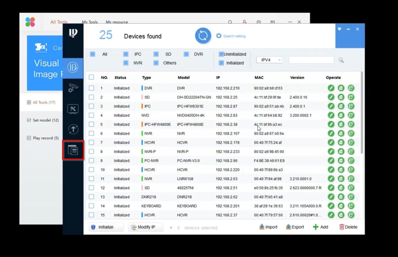
Task: Open device details icon for DNR218
Action: coord(341,197)
